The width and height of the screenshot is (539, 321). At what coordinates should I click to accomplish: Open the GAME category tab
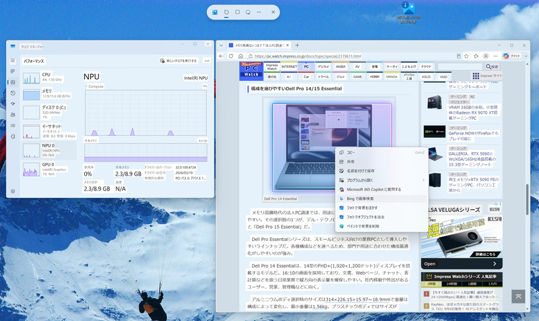358,77
